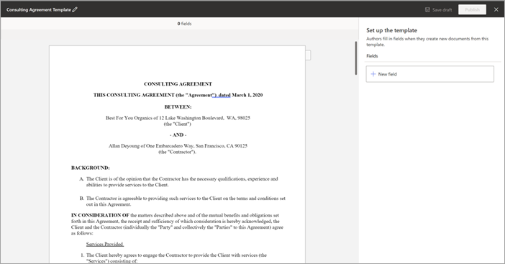Image resolution: width=505 pixels, height=264 pixels.
Task: Click 'THIS CONSULTING AGREEMENT' bold line
Action: click(178, 95)
